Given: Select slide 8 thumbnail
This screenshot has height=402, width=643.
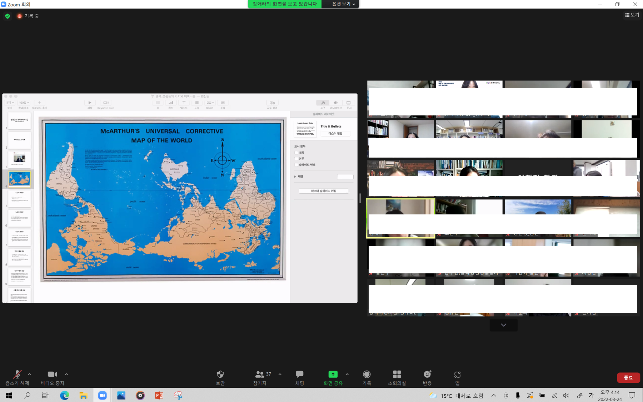Looking at the screenshot, I should tap(19, 257).
